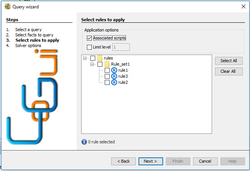The image size is (250, 171).
Task: Collapse the Rule_set1 tree node
Action: 92,64
